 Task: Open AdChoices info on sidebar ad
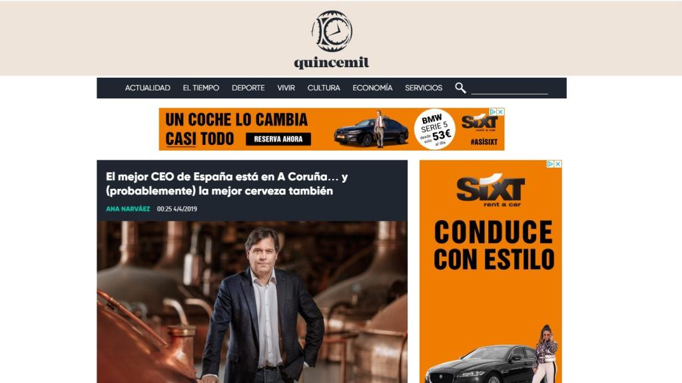tap(551, 164)
